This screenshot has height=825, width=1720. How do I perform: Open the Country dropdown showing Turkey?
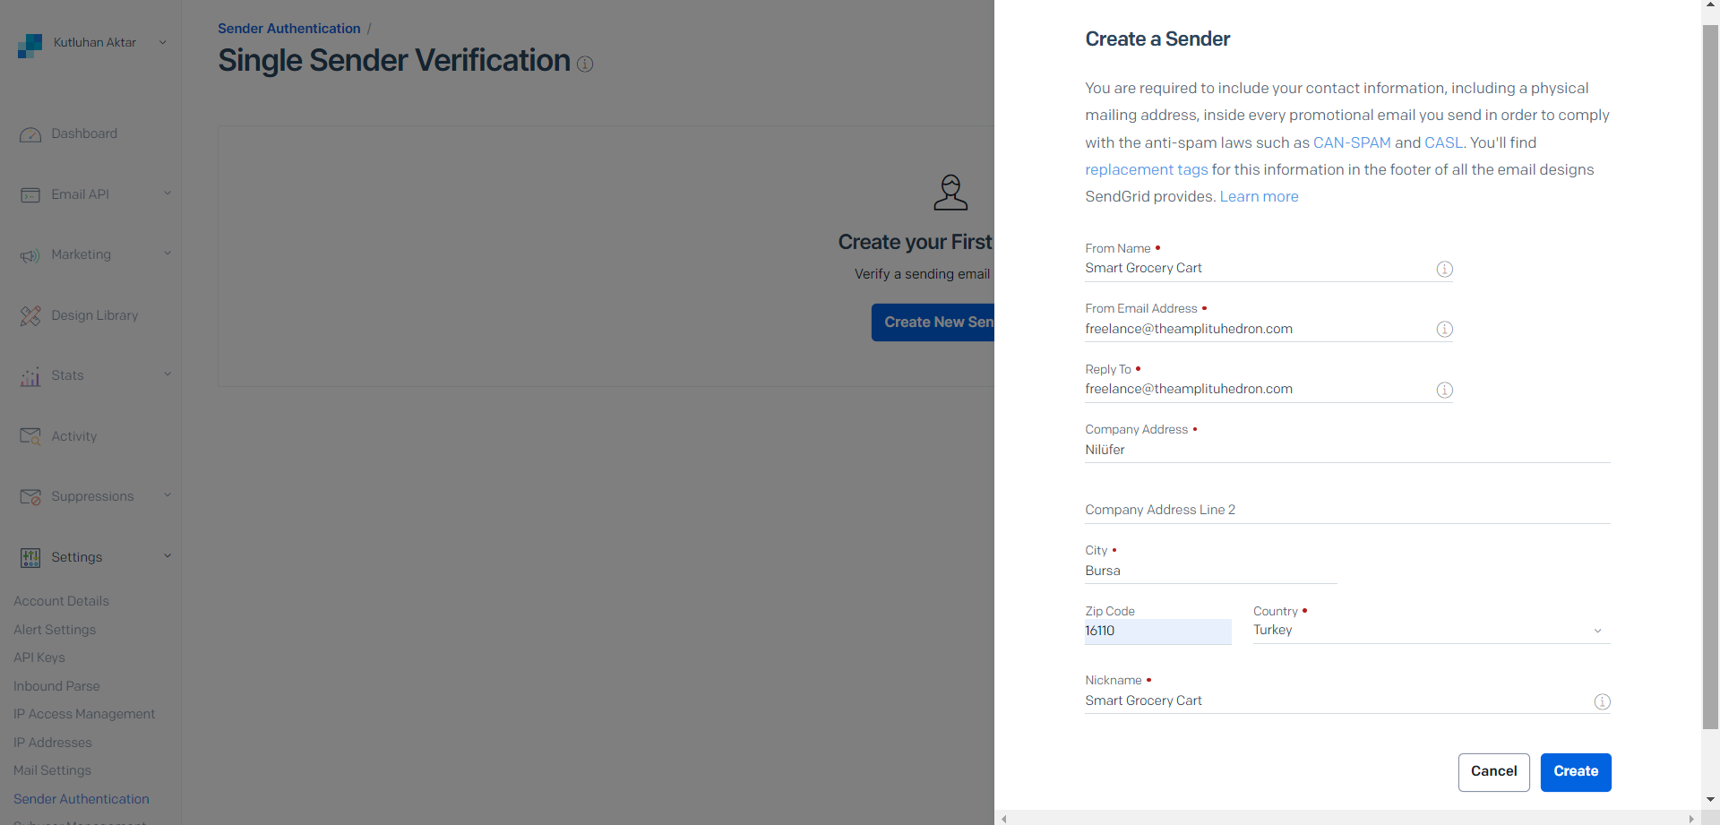(1431, 631)
